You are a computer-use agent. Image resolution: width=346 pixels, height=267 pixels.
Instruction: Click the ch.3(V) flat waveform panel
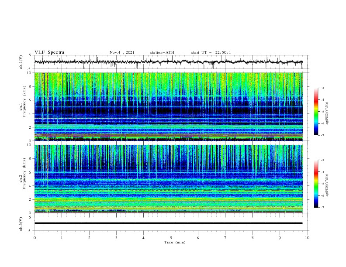172,224
